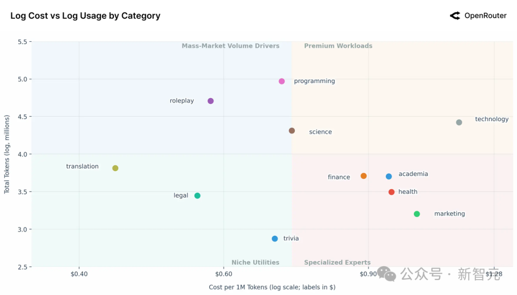Image resolution: width=517 pixels, height=295 pixels.
Task: Select the Niche Utilities quadrant label
Action: click(255, 262)
